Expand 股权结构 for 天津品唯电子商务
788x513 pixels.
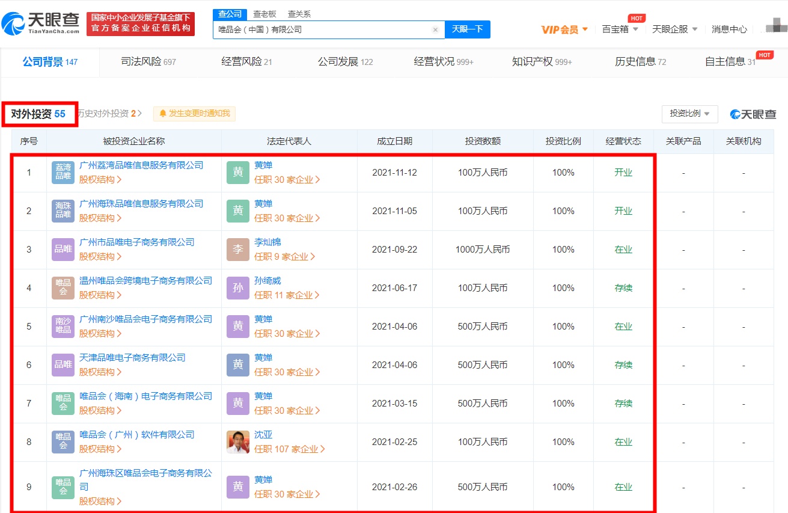tap(100, 372)
